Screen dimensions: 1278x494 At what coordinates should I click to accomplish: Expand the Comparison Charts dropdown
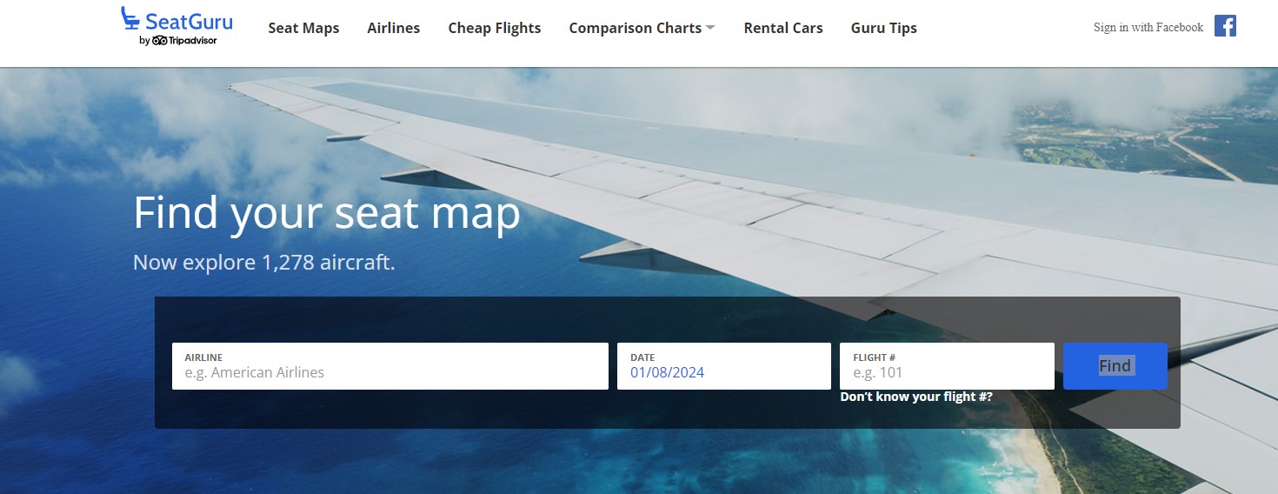(642, 28)
